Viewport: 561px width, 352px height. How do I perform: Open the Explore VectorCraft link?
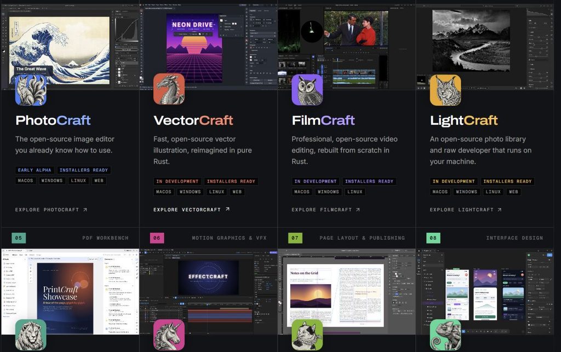pos(191,210)
